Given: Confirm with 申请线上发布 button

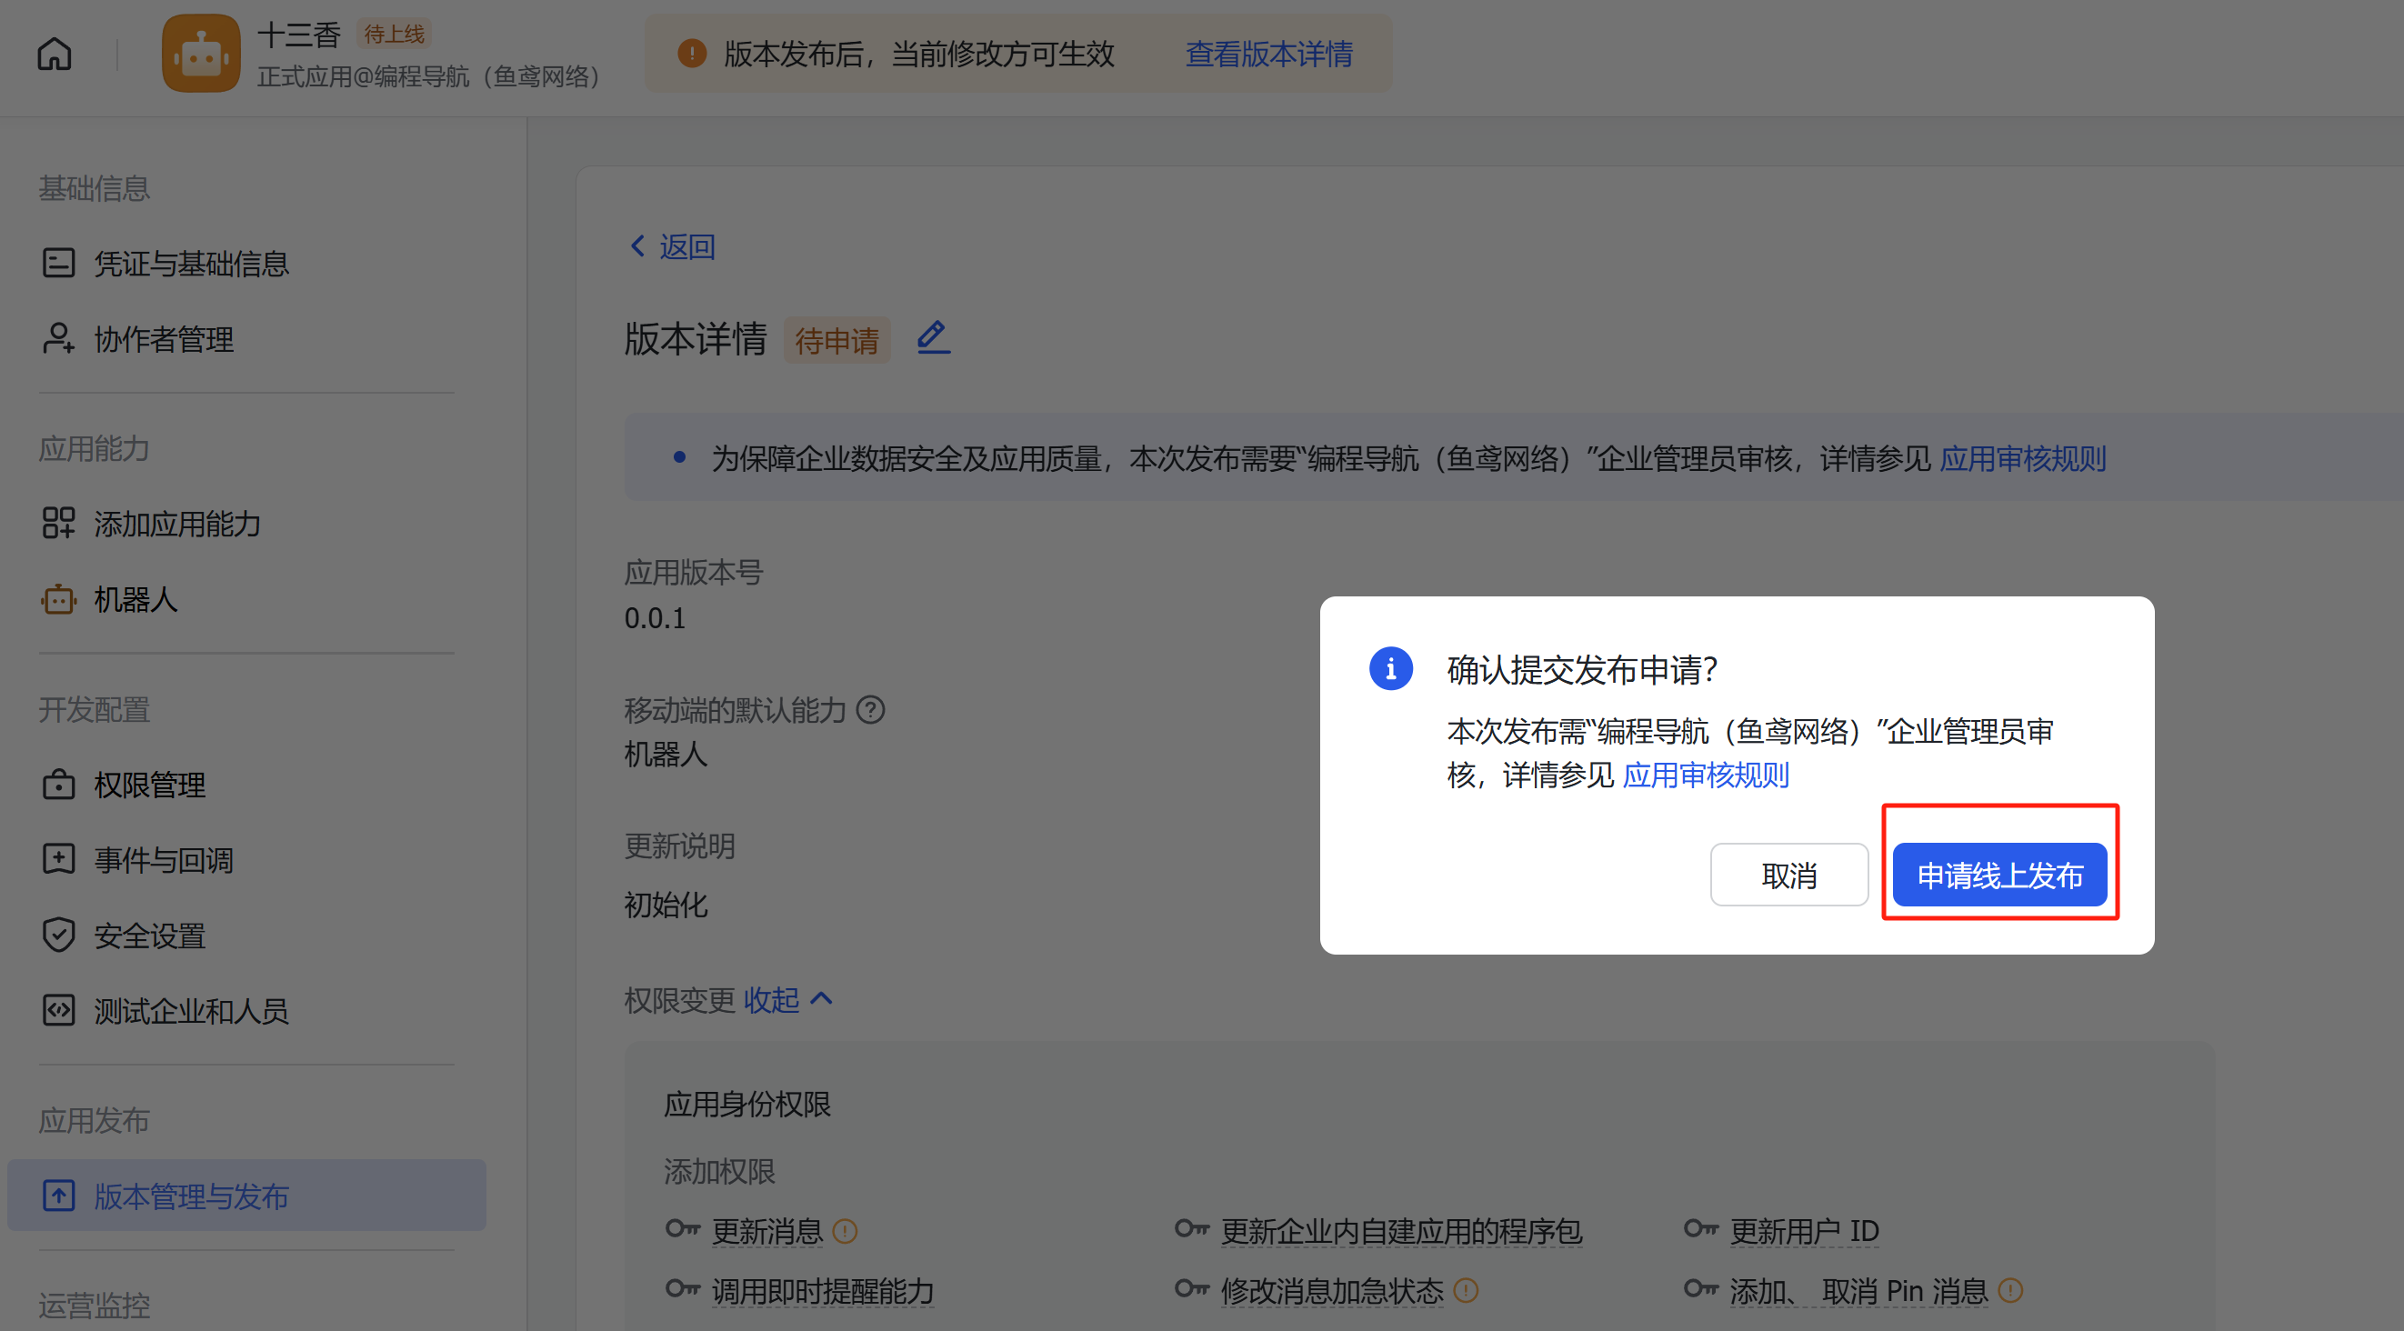Looking at the screenshot, I should [1999, 875].
